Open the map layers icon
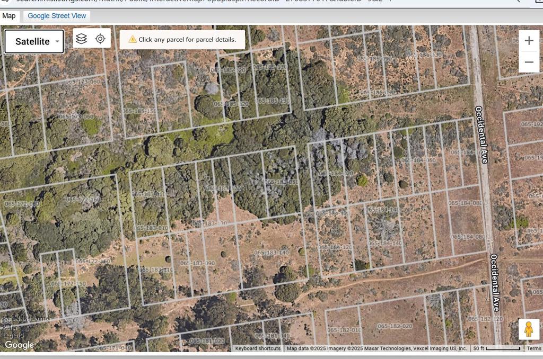 (x=81, y=39)
